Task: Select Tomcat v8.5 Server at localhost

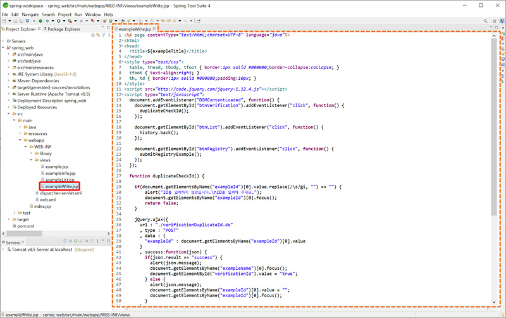Action: pyautogui.click(x=42, y=250)
